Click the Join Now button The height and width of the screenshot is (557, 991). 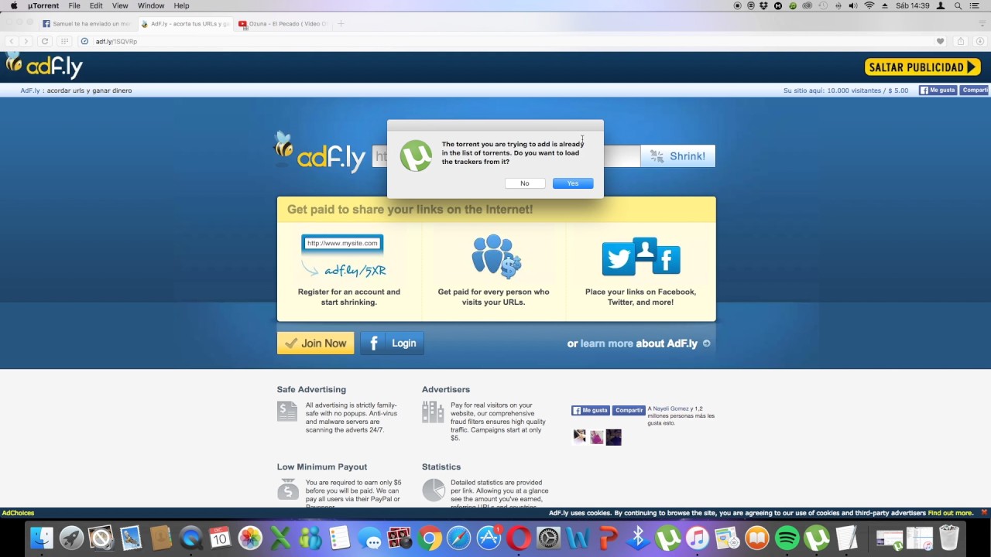(x=315, y=343)
